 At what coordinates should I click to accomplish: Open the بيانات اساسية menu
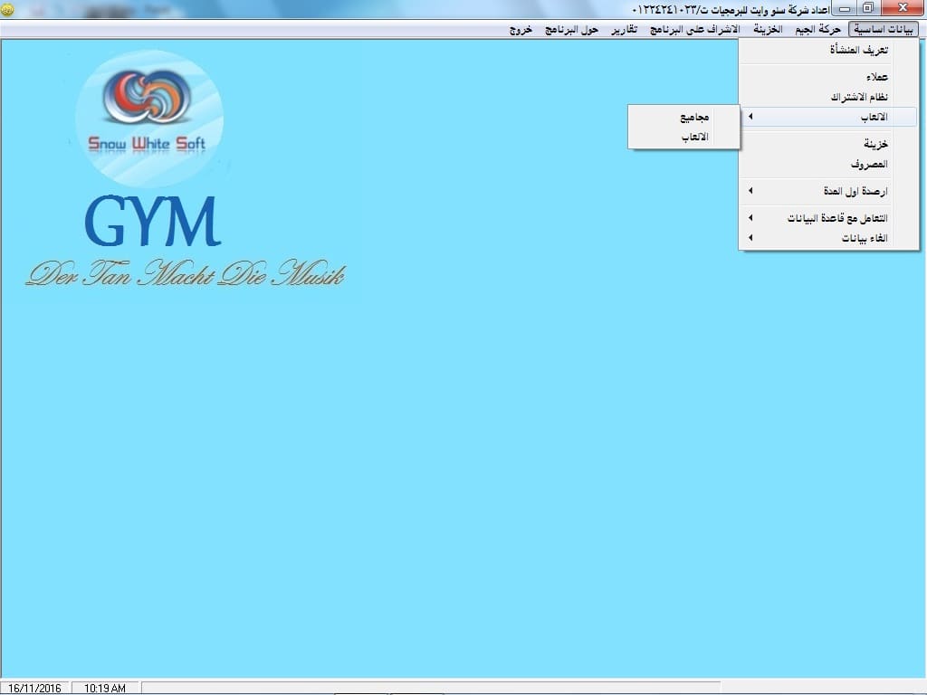(x=883, y=30)
